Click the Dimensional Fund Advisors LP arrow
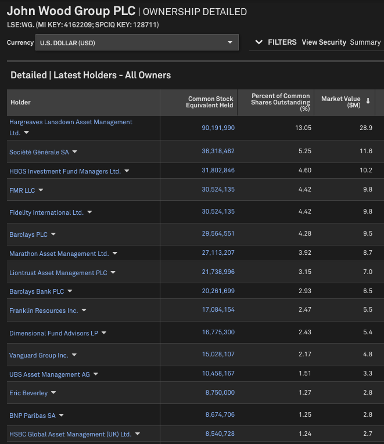This screenshot has height=444, width=384. [104, 333]
